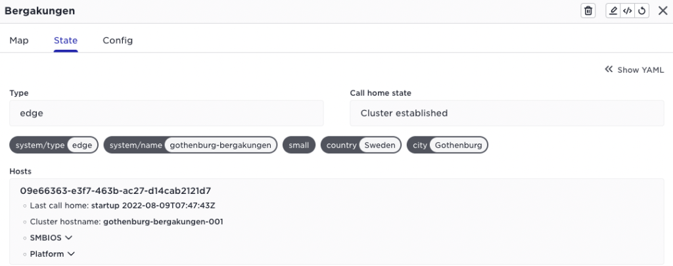Image resolution: width=673 pixels, height=266 pixels.
Task: Expand the Platform section
Action: coord(53,254)
